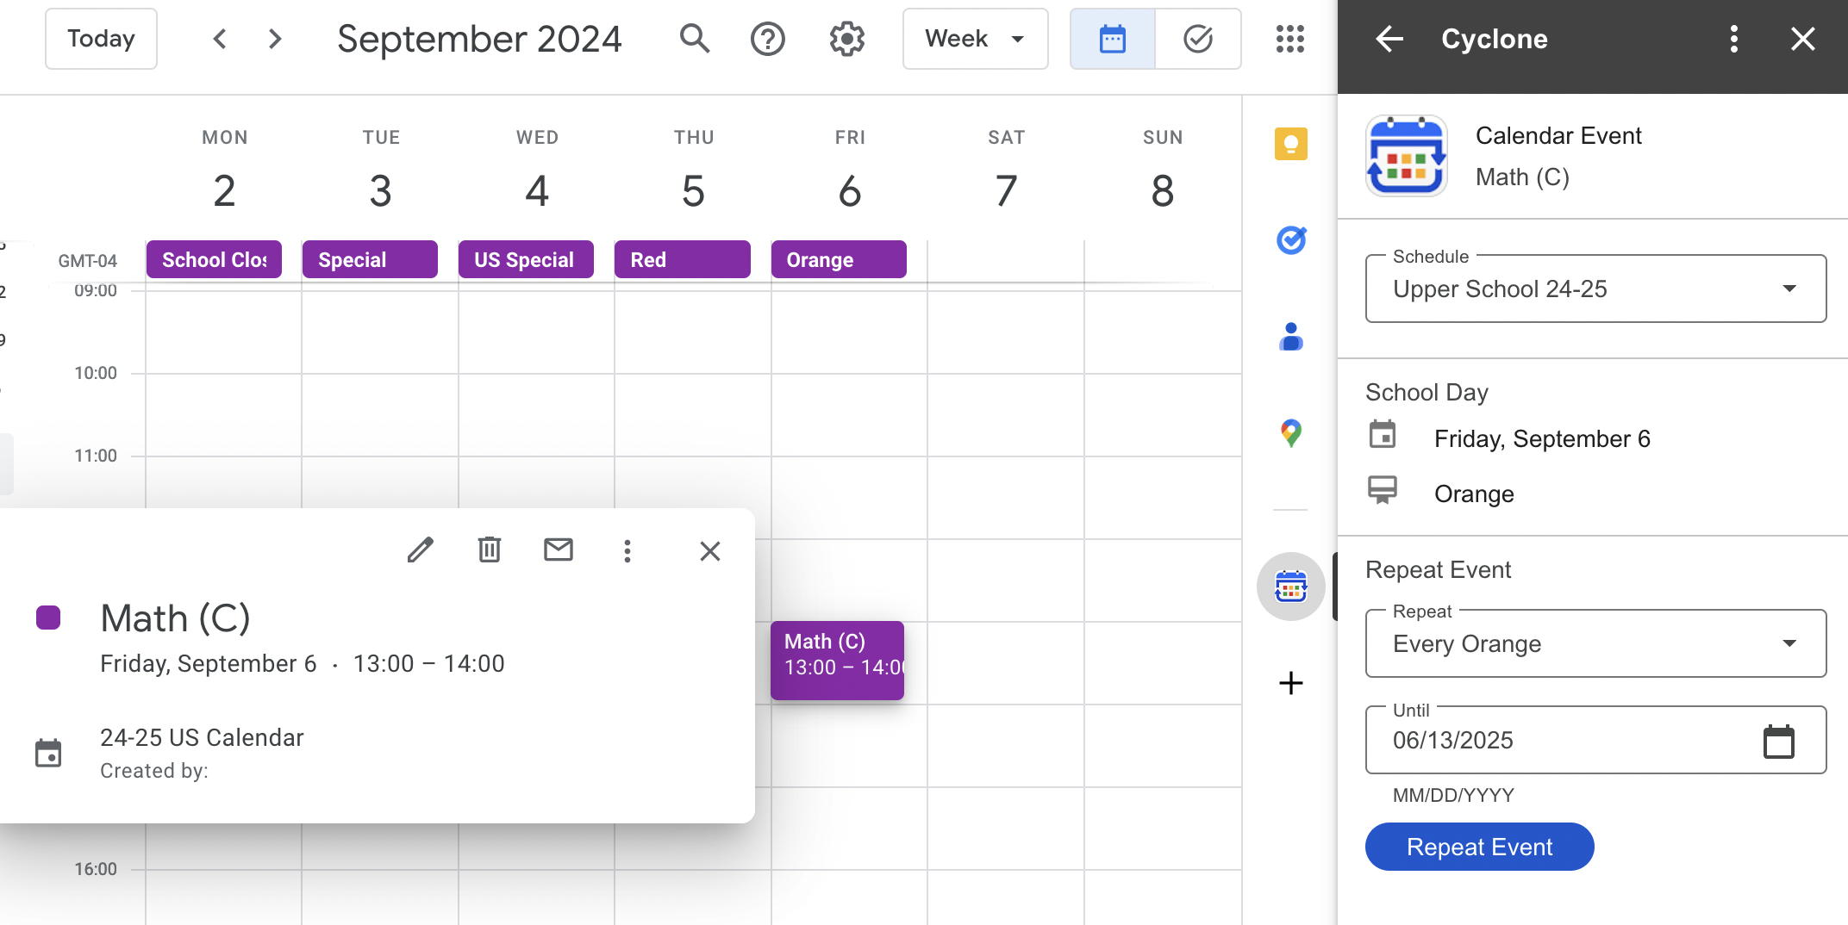This screenshot has width=1848, height=925.
Task: Open Google Tasks side panel icon
Action: (1290, 239)
